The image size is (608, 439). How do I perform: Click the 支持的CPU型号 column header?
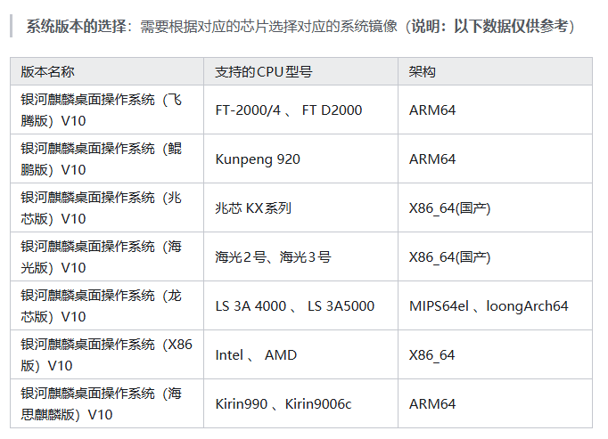264,71
